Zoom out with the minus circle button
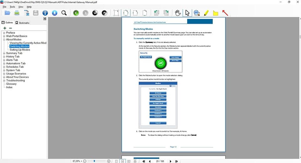The image size is (301, 163). (85, 161)
